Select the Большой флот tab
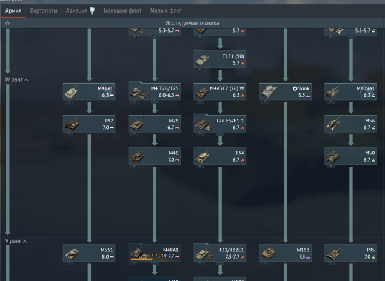The width and height of the screenshot is (385, 281). [x=122, y=11]
